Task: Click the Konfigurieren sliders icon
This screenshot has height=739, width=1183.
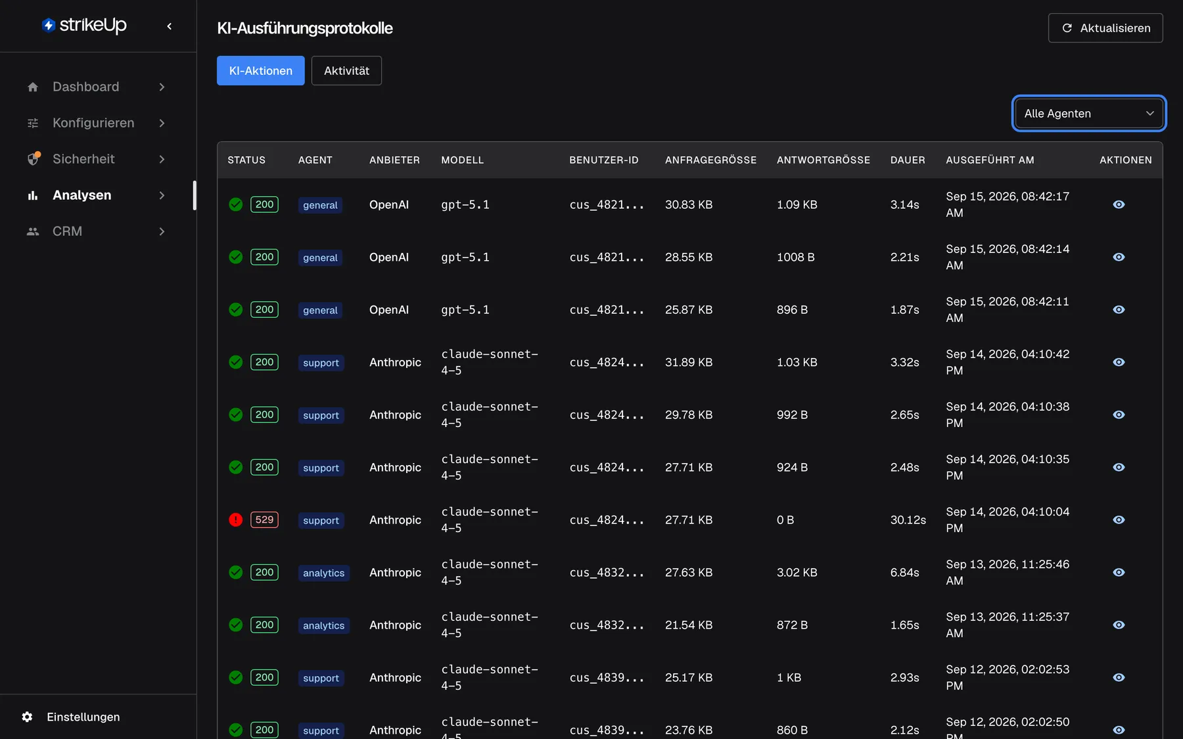Action: (x=33, y=123)
